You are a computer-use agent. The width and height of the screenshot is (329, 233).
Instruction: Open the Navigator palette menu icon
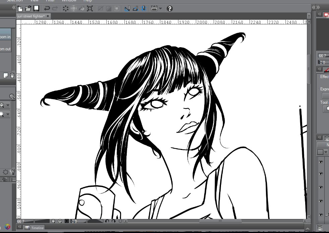[320, 14]
